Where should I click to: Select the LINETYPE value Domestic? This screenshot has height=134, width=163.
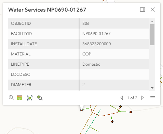[91, 64]
